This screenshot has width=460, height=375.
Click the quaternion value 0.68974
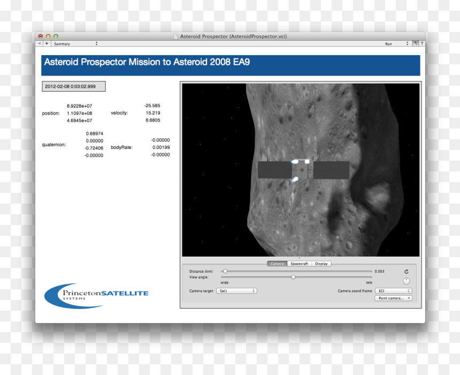95,133
